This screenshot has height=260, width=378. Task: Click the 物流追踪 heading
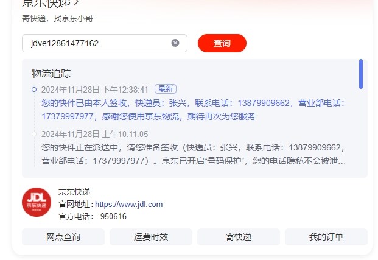click(51, 73)
